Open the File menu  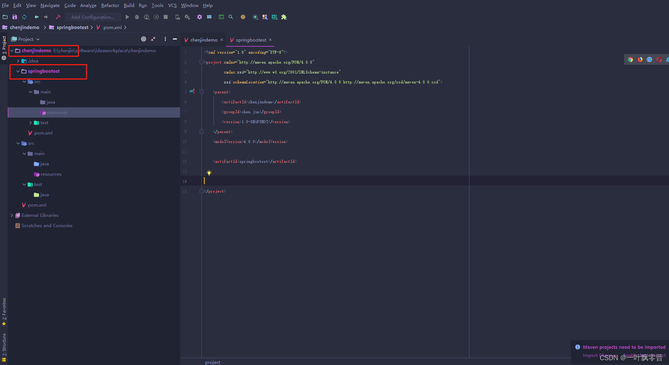pyautogui.click(x=5, y=5)
